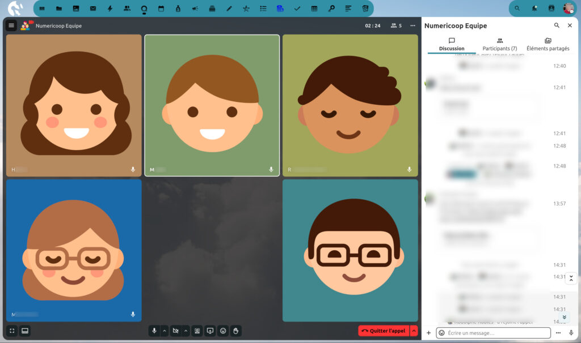
Task: Open the bullet list app icon
Action: [263, 8]
